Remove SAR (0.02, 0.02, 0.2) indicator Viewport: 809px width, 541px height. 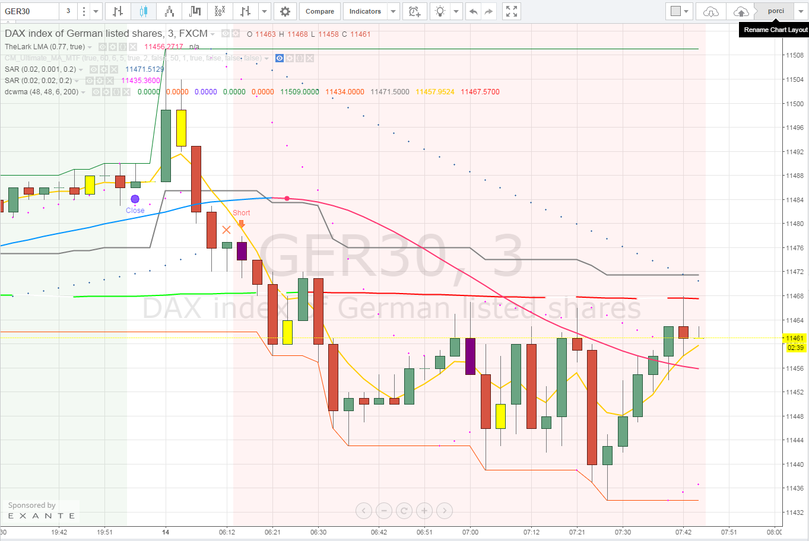tap(109, 81)
